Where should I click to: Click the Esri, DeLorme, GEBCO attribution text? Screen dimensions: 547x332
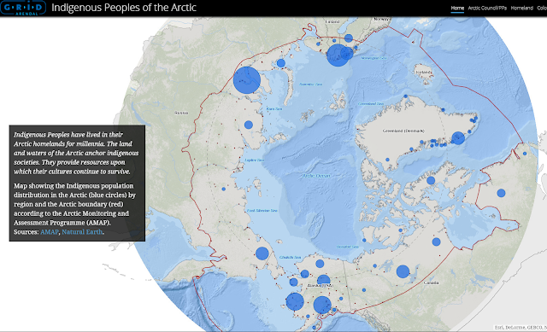521,328
